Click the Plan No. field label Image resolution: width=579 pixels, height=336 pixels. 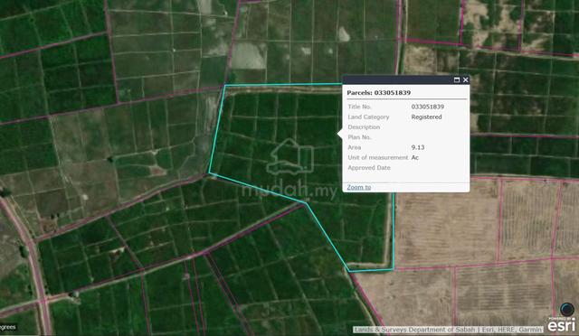click(359, 137)
